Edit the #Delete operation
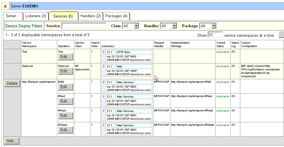 [65, 130]
